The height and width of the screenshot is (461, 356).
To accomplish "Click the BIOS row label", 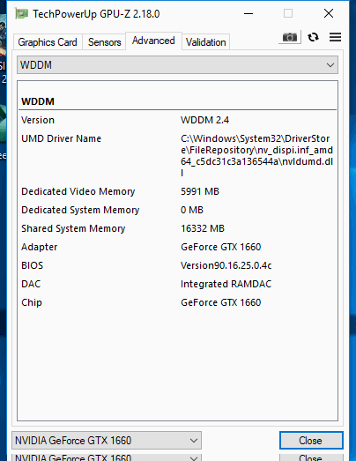I will pos(33,265).
